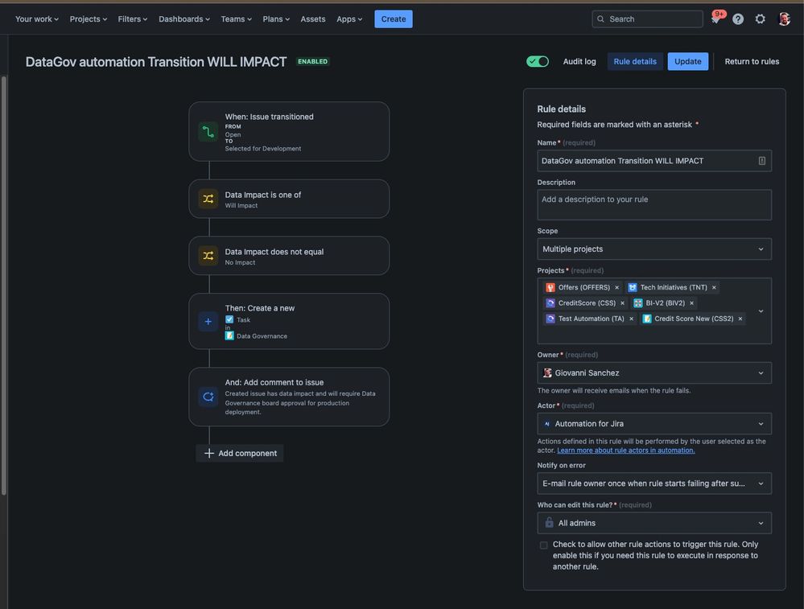Screen dimensions: 804x609
Task: Open the Who can edit this rule dropdown
Action: (654, 523)
